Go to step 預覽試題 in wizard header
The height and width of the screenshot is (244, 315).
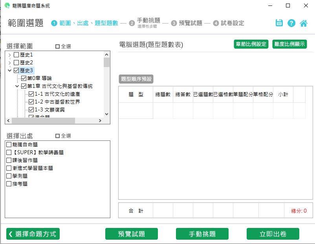190,23
